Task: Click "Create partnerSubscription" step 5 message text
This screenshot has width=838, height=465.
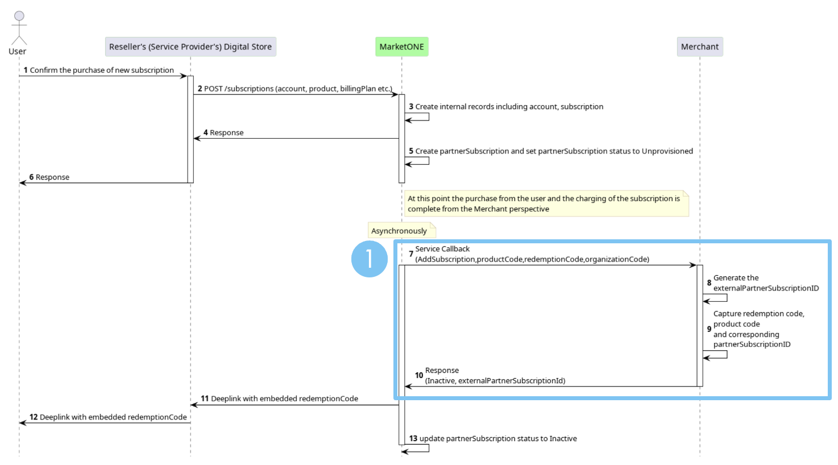Action: tap(554, 151)
